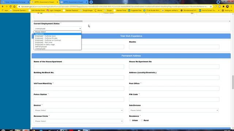Expand the bookmarks overflow arrow
The width and height of the screenshot is (234, 131).
coord(219,11)
